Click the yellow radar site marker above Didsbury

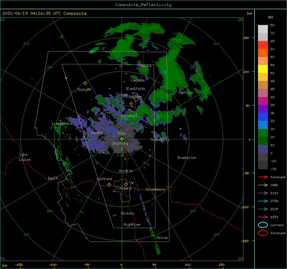(122, 139)
